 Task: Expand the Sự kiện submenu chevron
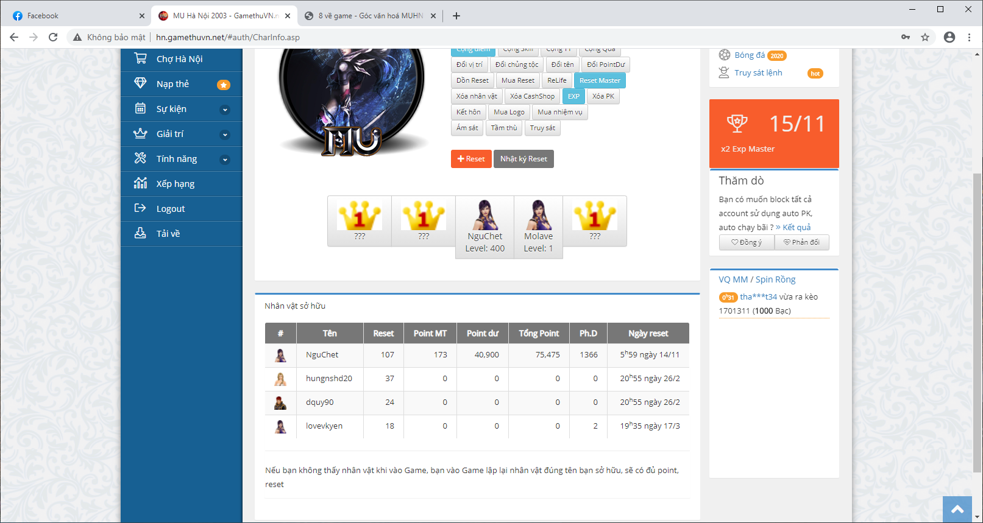click(225, 110)
